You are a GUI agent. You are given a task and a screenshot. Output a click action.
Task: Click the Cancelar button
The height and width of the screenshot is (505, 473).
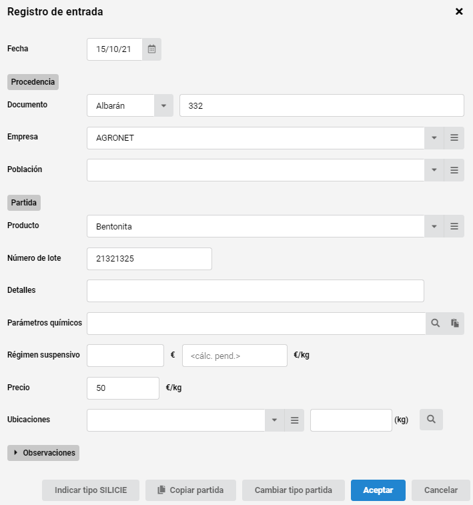coord(441,490)
